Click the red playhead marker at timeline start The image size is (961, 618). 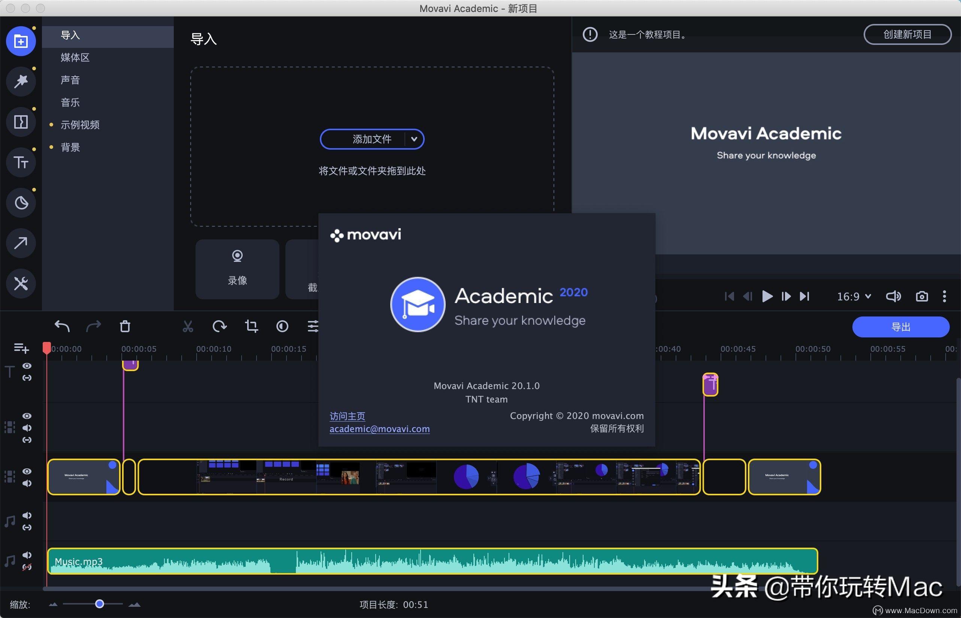tap(46, 348)
